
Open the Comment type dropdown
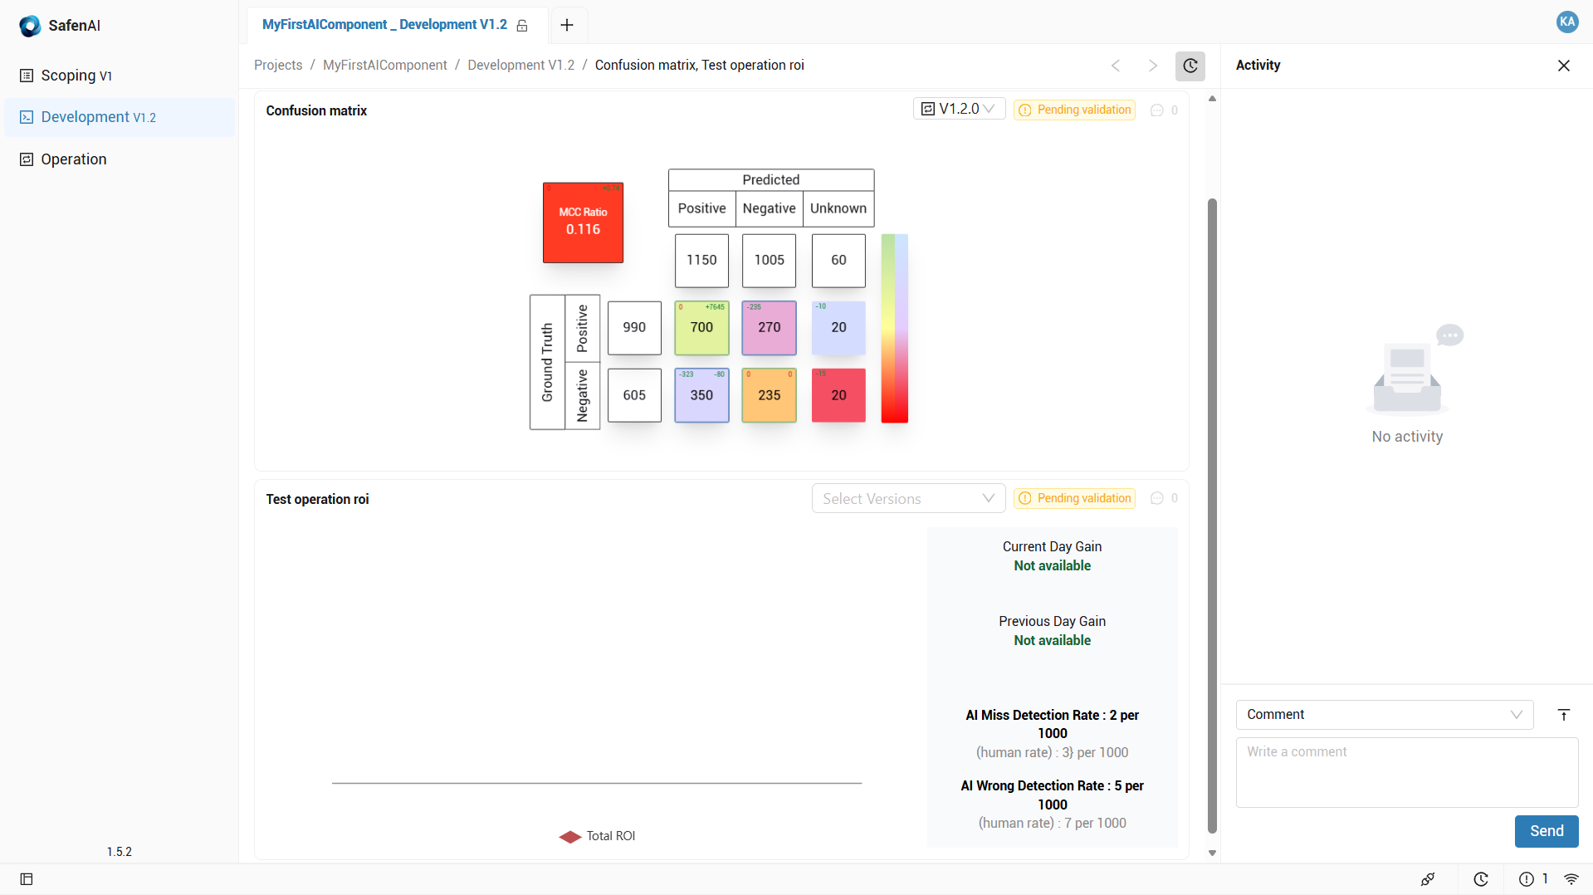pyautogui.click(x=1384, y=715)
